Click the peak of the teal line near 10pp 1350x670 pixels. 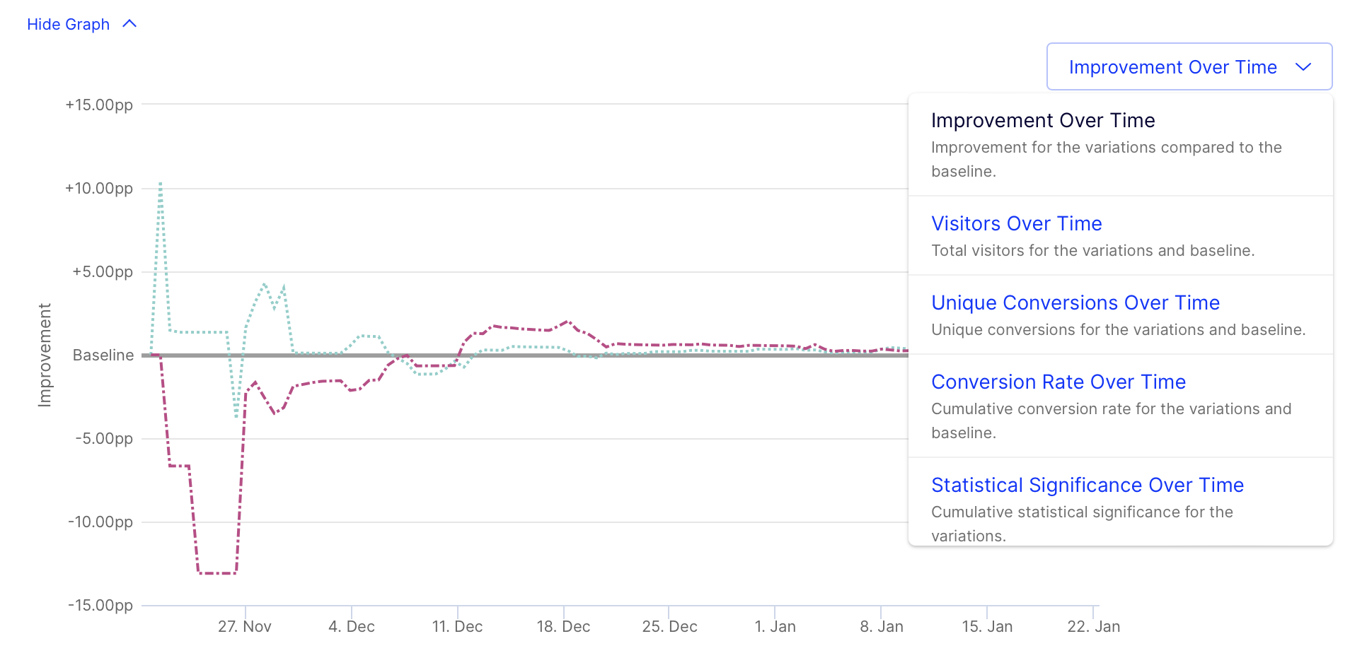(x=160, y=184)
